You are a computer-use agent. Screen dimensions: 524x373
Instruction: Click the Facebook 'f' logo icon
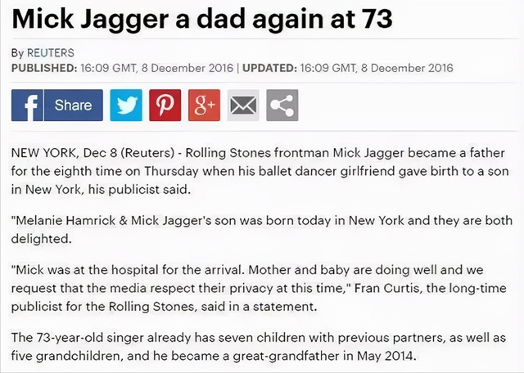[x=27, y=106]
